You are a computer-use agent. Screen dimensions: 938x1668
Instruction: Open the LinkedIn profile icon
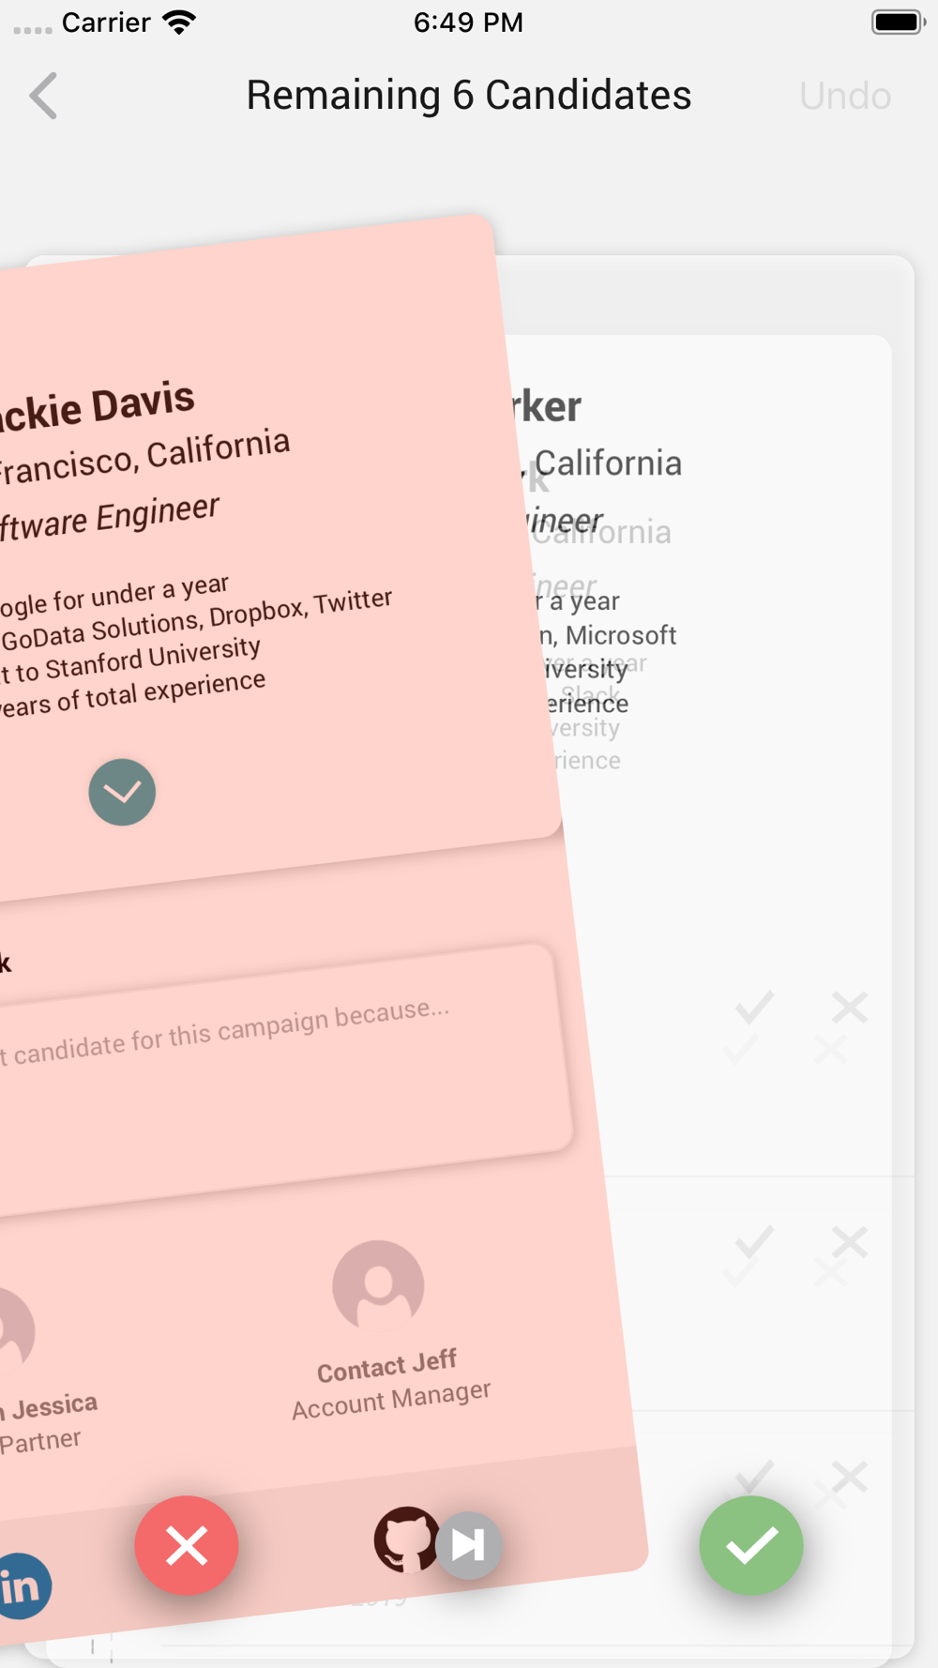[21, 1585]
